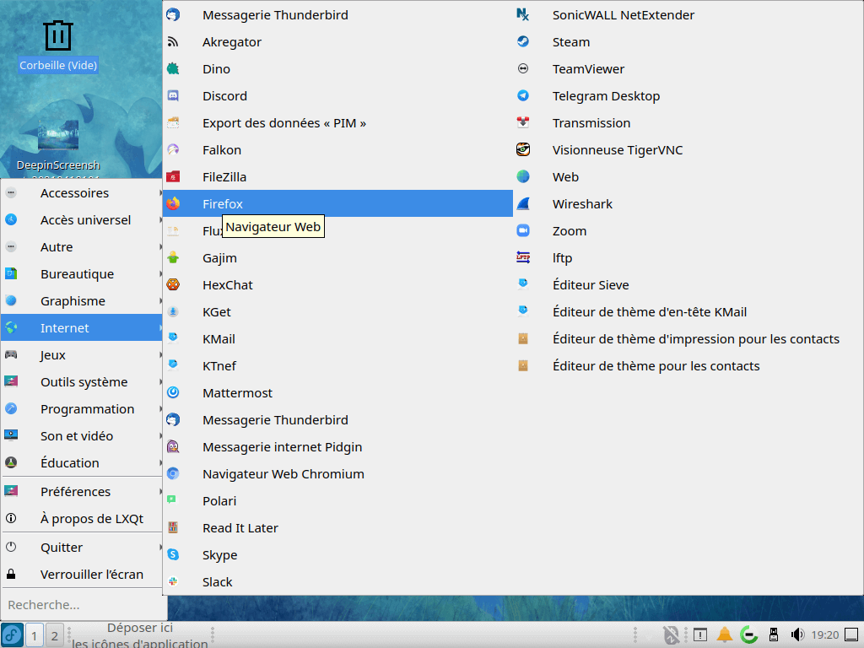Click the lftp icon
The width and height of the screenshot is (864, 648).
point(523,258)
